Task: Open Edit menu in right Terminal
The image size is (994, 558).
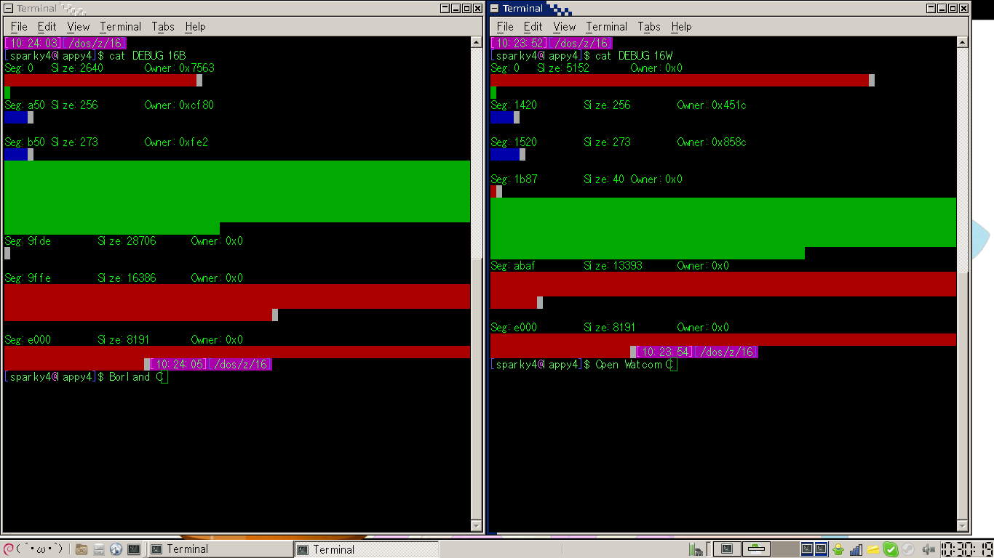Action: 533,27
